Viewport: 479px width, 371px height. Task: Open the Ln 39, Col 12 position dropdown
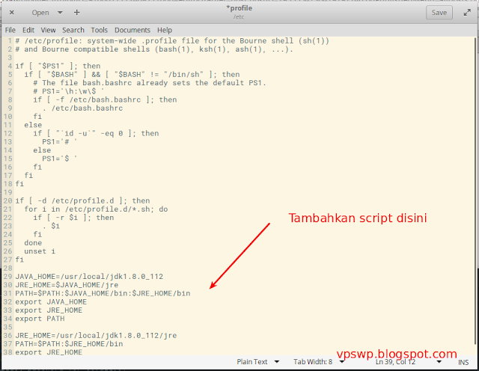click(x=409, y=362)
